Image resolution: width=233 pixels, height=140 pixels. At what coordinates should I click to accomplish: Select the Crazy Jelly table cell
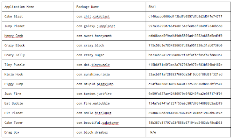pyautogui.click(x=38, y=55)
